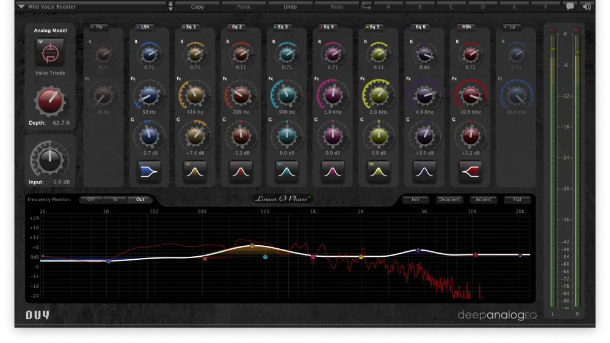Open the Eq 1 bell filter shape button
Image resolution: width=610 pixels, height=343 pixels.
click(195, 171)
